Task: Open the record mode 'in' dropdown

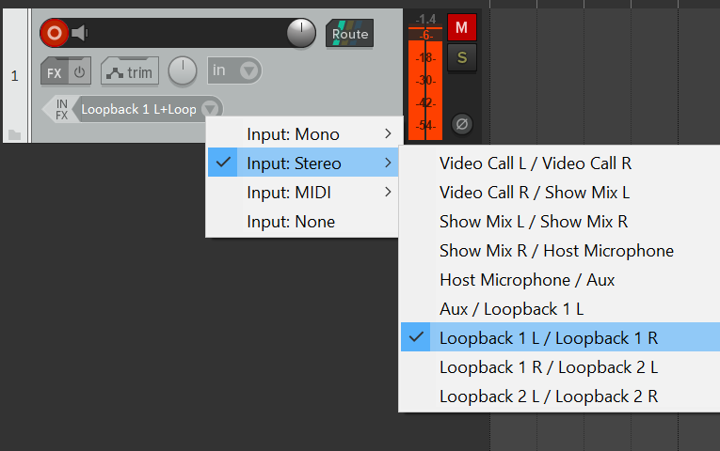Action: pyautogui.click(x=234, y=70)
